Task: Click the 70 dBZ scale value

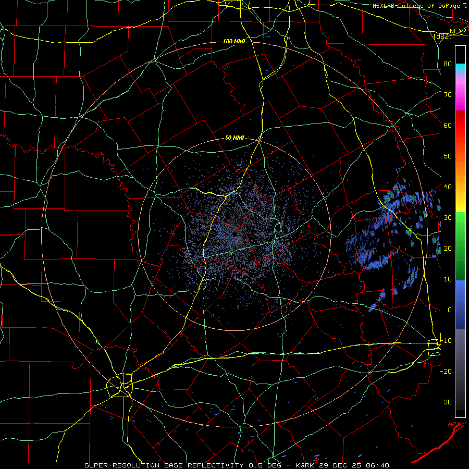Action: coord(448,95)
